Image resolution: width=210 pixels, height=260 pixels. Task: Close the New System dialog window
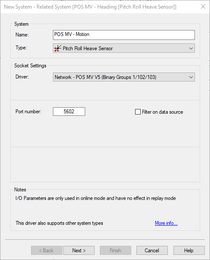click(x=203, y=6)
